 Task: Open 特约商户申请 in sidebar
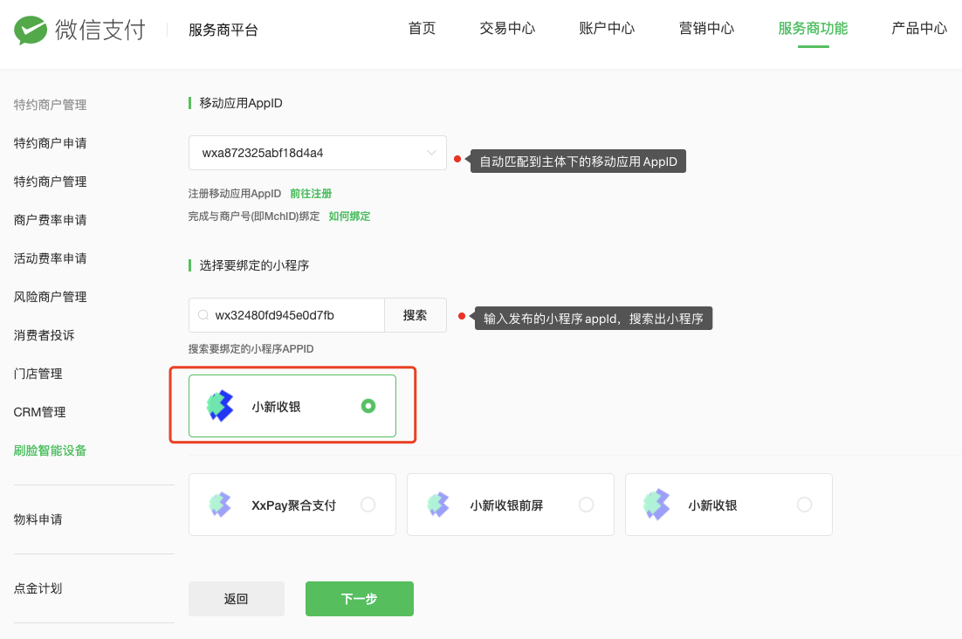51,143
